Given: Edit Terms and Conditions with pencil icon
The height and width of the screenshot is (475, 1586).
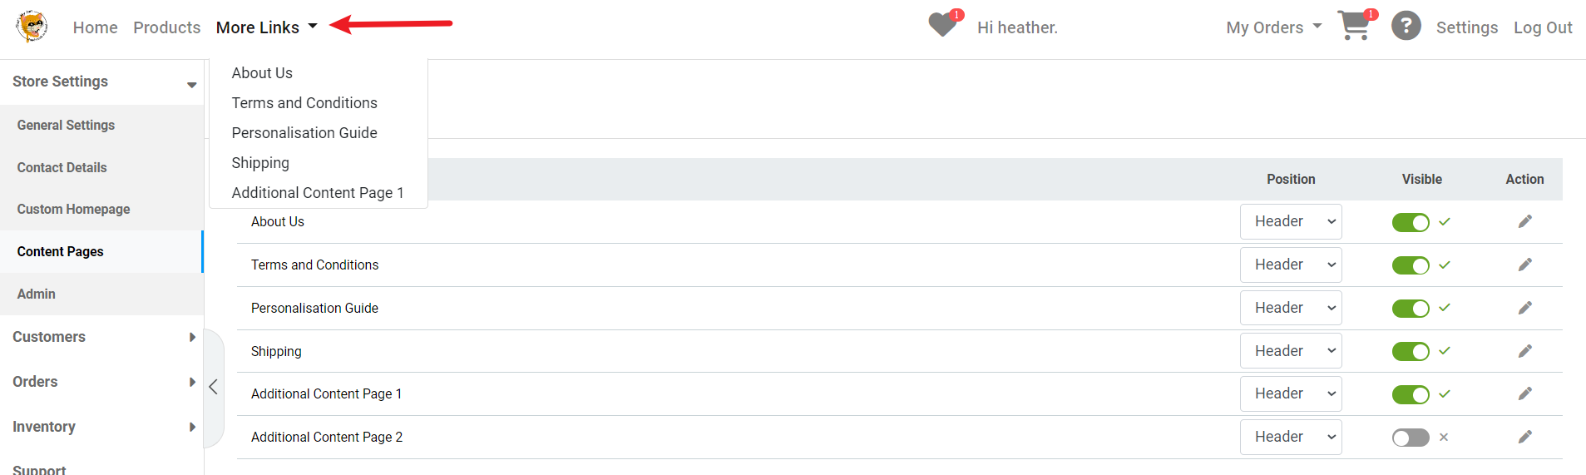Looking at the screenshot, I should pyautogui.click(x=1524, y=265).
